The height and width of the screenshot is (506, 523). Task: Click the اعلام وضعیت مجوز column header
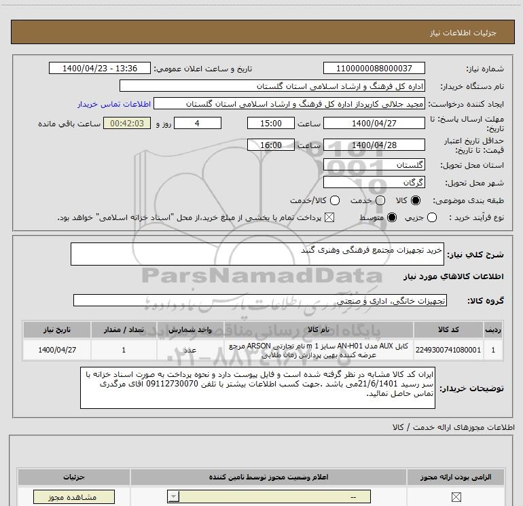(268, 477)
